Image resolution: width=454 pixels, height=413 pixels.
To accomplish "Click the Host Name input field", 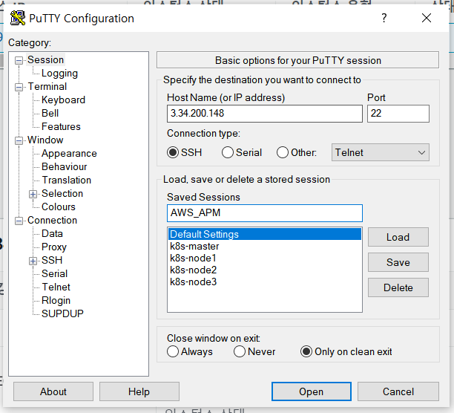I will 265,114.
